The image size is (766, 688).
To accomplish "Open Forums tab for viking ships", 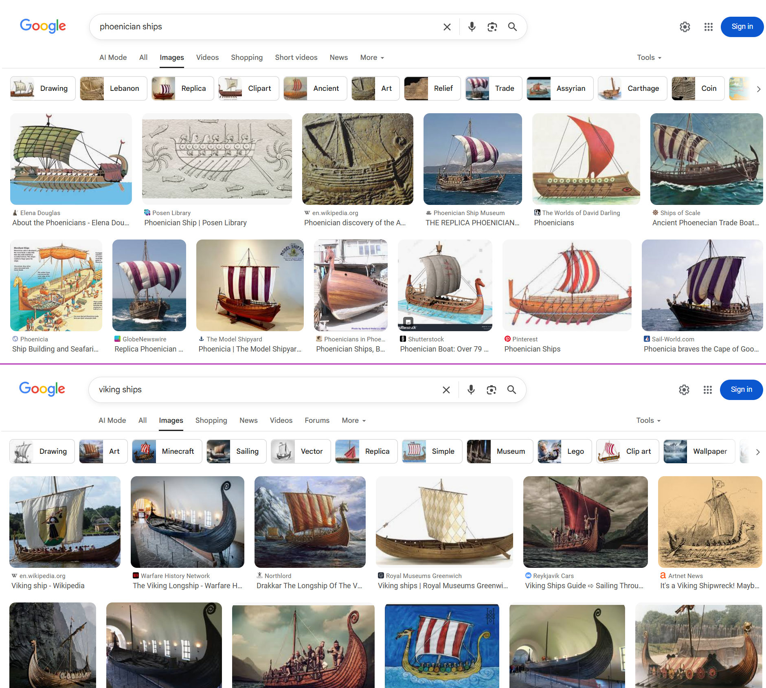I will point(317,421).
